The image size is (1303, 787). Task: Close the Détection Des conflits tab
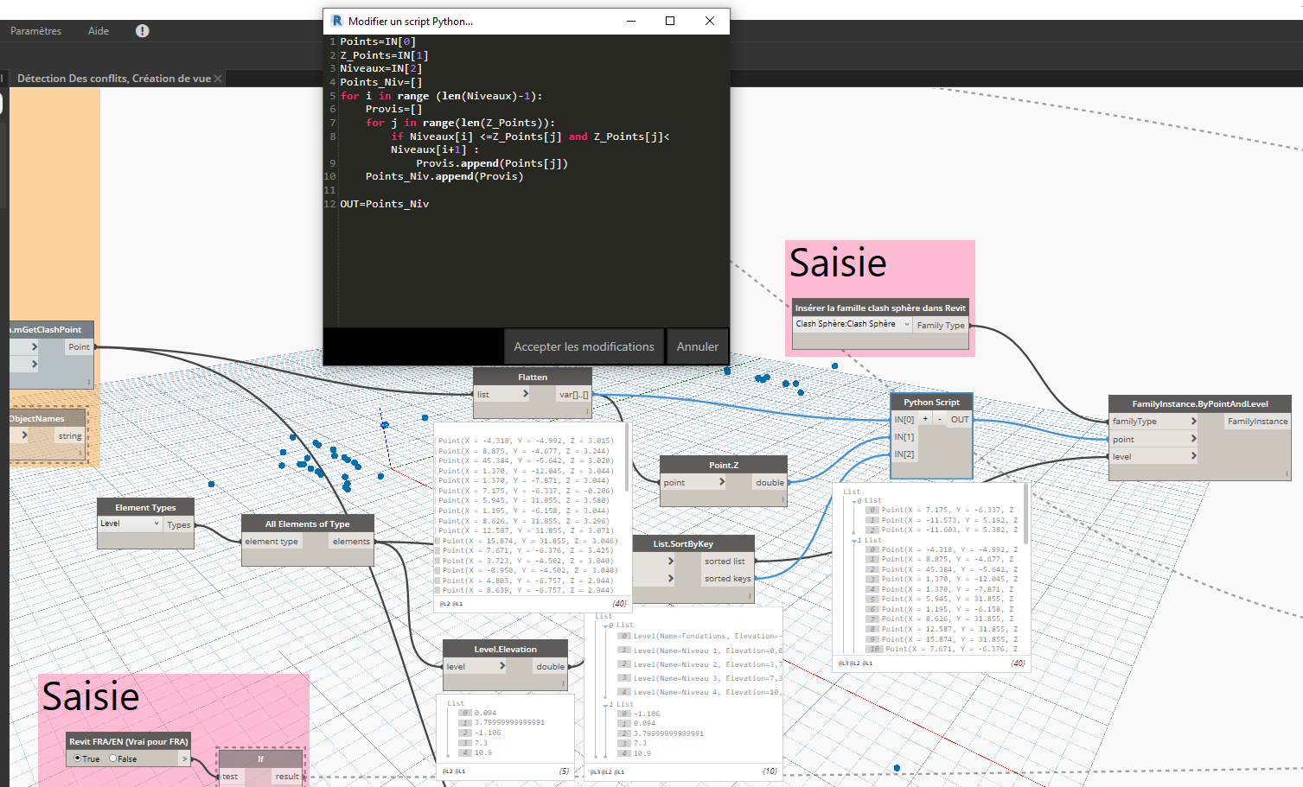pyautogui.click(x=218, y=79)
